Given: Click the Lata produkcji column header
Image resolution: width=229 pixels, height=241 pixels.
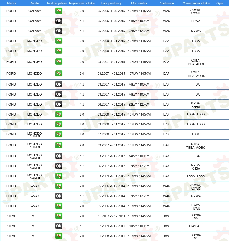Looking at the screenshot, I should click(111, 3).
